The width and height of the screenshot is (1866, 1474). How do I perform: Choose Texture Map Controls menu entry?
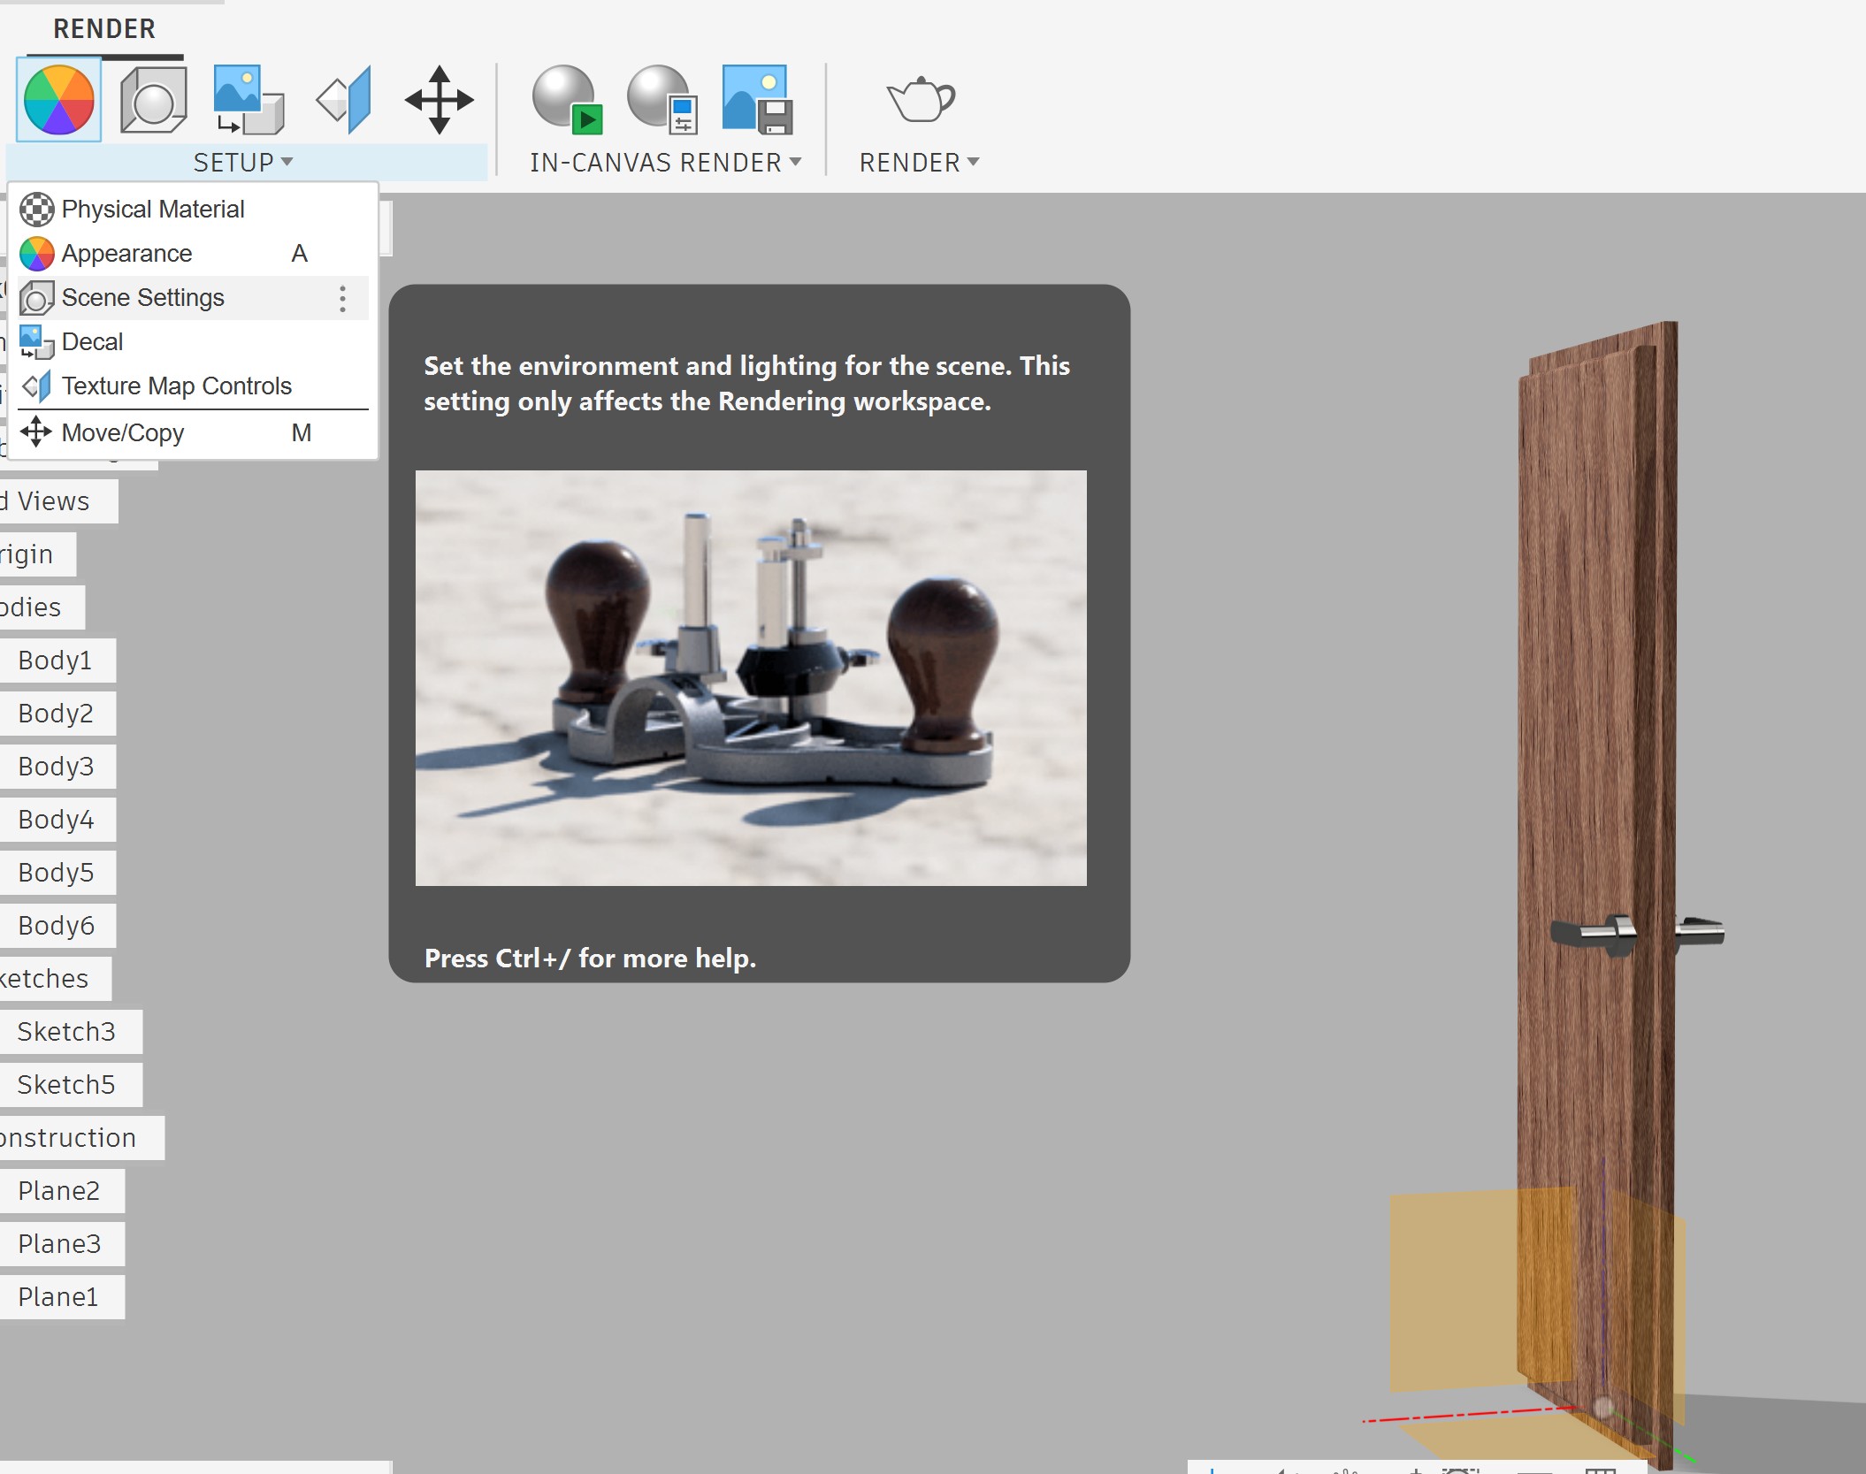pos(176,386)
